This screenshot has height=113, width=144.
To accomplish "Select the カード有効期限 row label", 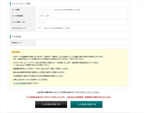I will click(17, 16).
